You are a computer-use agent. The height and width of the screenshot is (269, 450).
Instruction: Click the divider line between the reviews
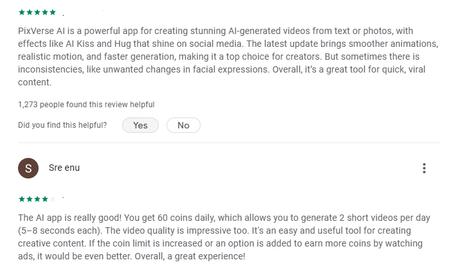click(x=229, y=143)
